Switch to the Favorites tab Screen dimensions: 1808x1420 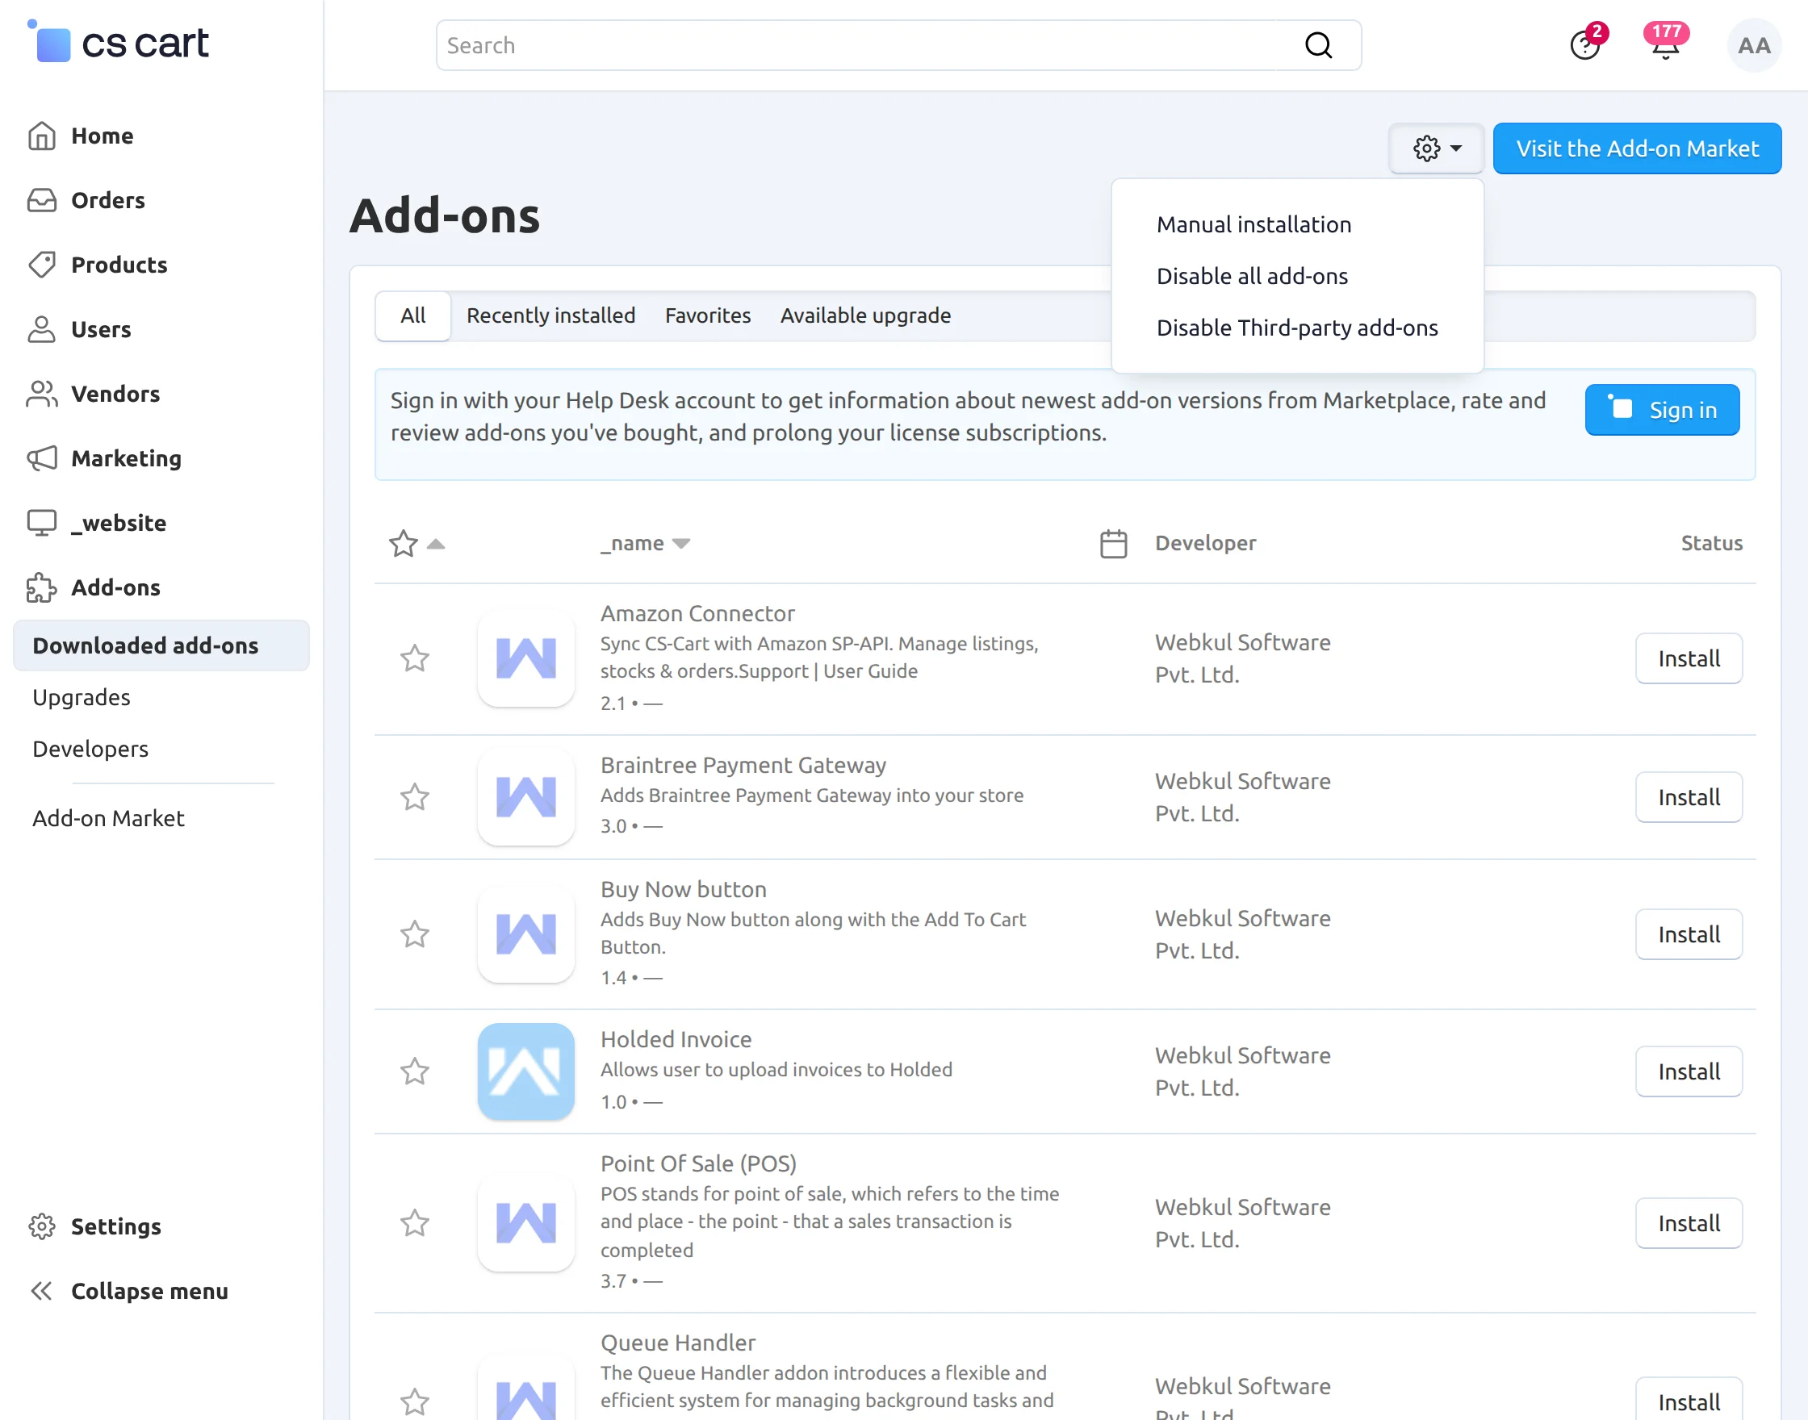point(708,316)
